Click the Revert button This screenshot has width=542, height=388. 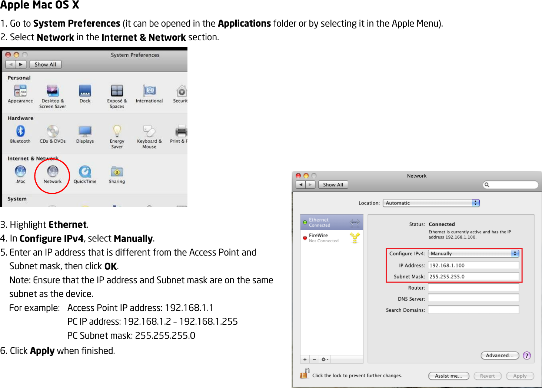[488, 376]
